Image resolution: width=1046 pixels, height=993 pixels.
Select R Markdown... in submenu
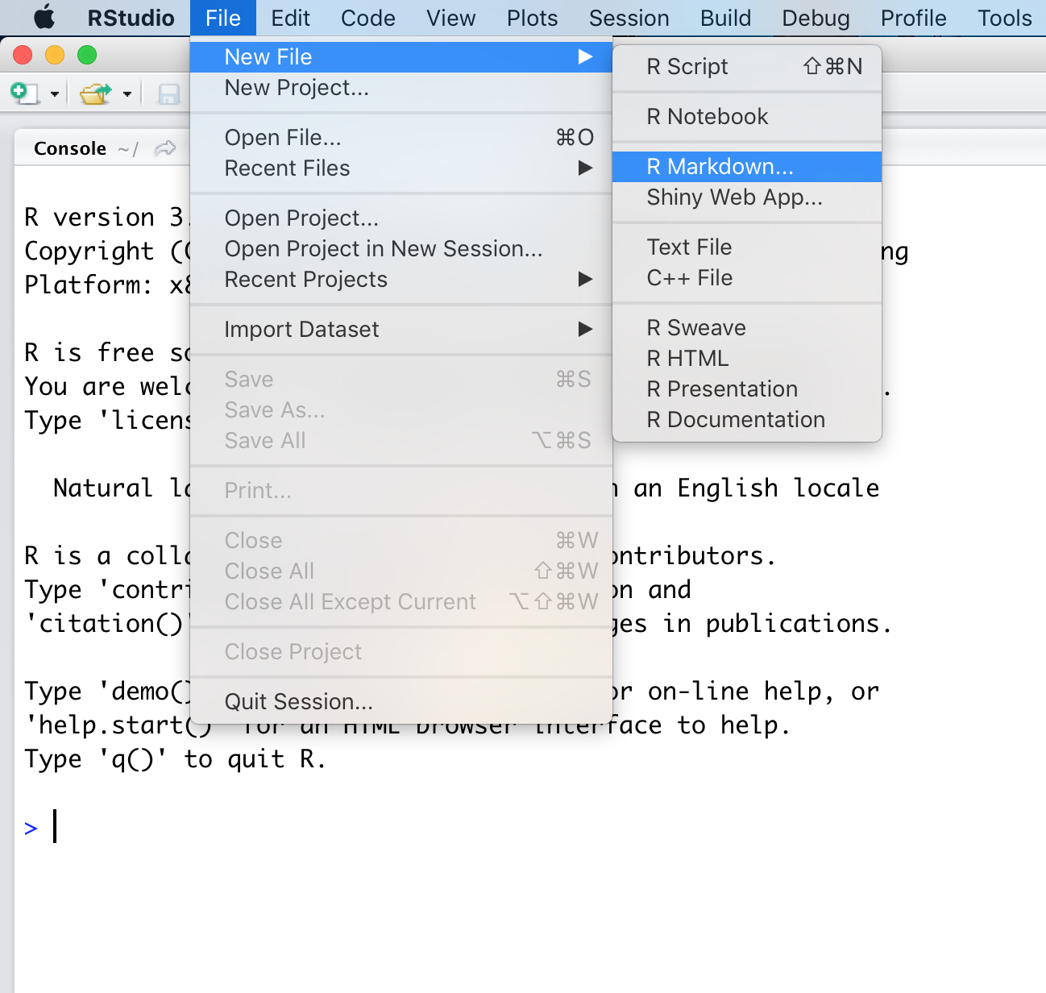(x=747, y=167)
